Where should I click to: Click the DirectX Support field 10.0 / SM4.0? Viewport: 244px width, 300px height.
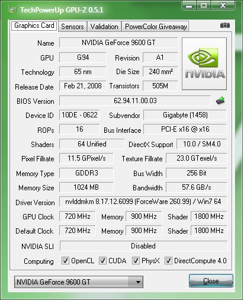click(x=202, y=144)
